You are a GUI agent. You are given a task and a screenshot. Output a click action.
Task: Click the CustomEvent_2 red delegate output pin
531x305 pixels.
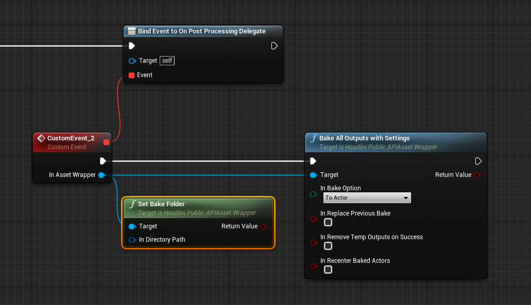click(106, 142)
